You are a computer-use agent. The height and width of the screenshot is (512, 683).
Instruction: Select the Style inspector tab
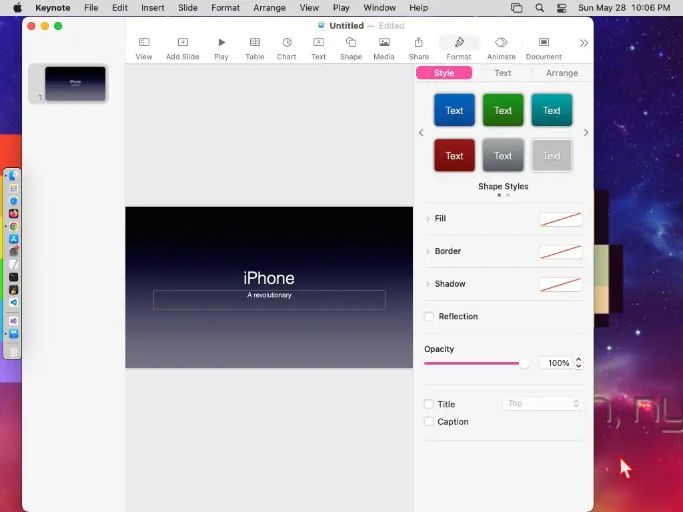(444, 73)
